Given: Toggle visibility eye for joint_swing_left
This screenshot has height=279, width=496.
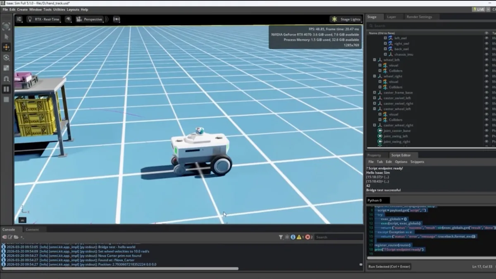Looking at the screenshot, I should tap(486, 136).
